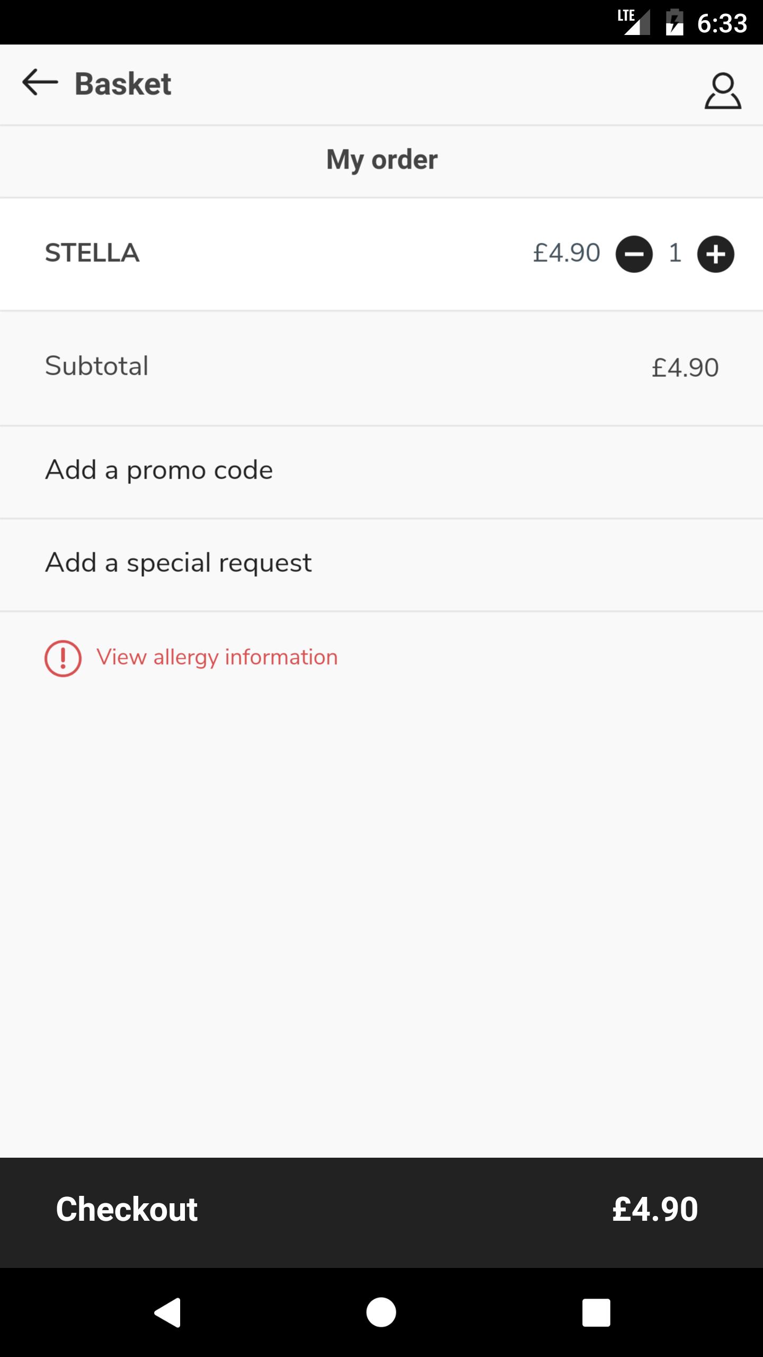This screenshot has height=1357, width=763.
Task: Tap the My order heading
Action: pos(382,160)
